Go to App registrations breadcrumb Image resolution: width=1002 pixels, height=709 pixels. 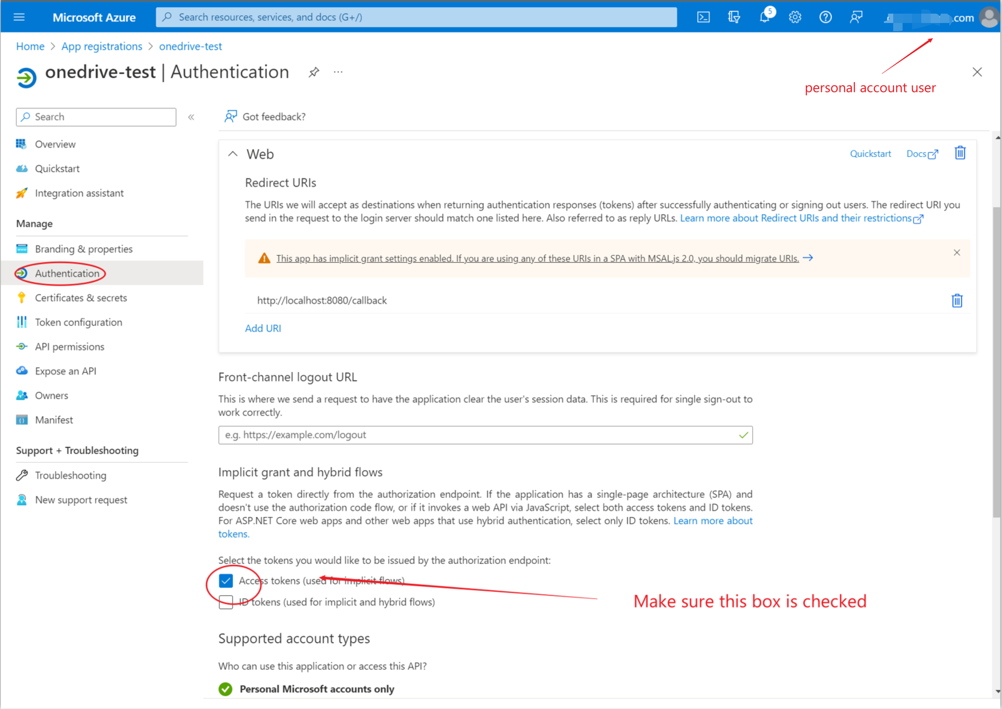[102, 46]
